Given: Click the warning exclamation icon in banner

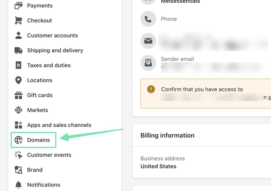Looking at the screenshot, I should [x=151, y=89].
